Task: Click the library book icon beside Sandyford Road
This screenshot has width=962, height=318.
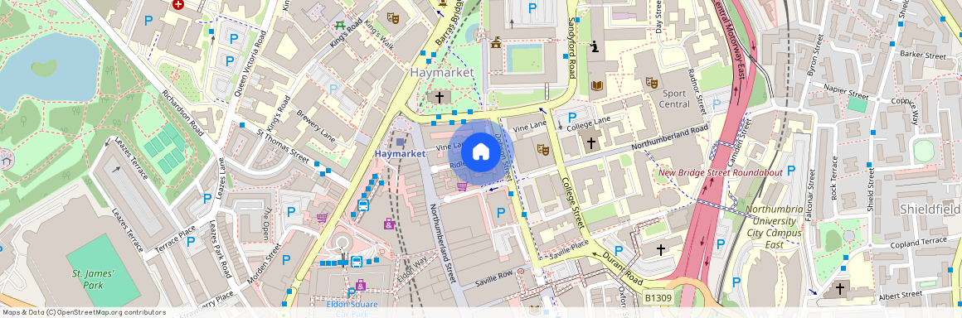Action: tap(597, 86)
